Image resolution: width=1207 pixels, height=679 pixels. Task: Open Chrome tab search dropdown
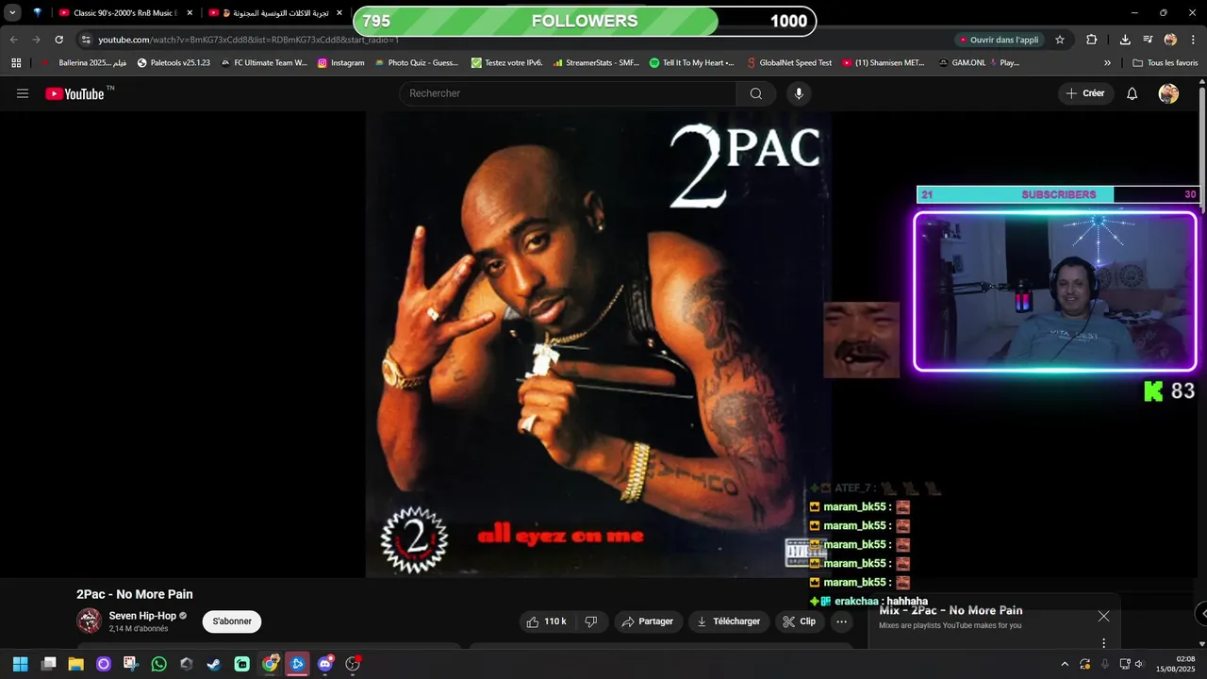(12, 13)
